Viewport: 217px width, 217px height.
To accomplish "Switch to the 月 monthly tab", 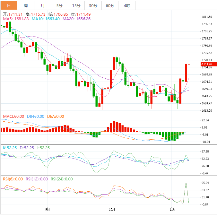I will tap(42, 6).
